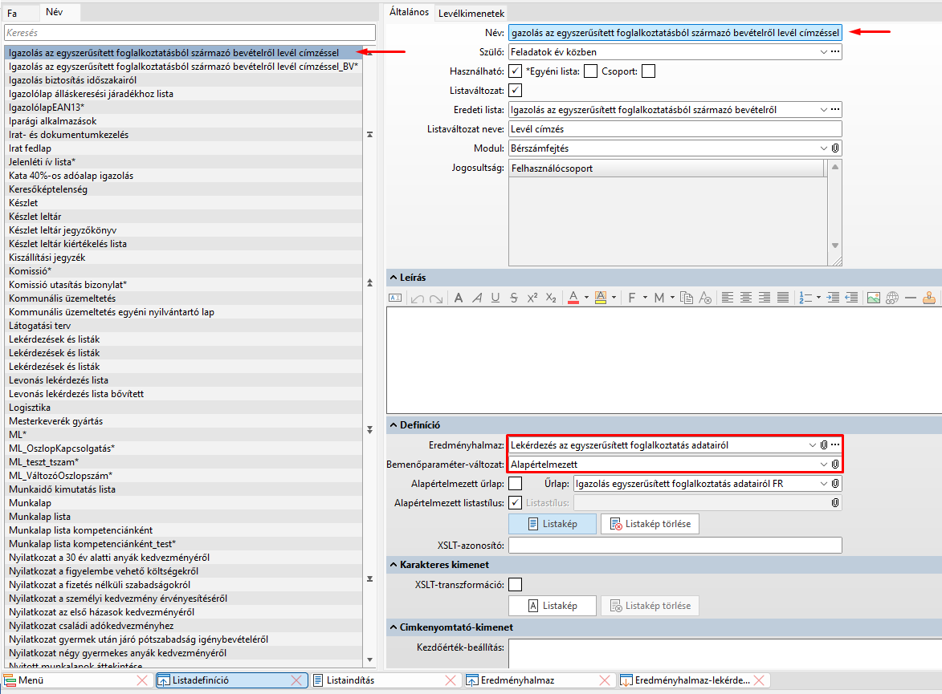Center-align description text
Screen dimensions: 942x694
click(x=746, y=298)
